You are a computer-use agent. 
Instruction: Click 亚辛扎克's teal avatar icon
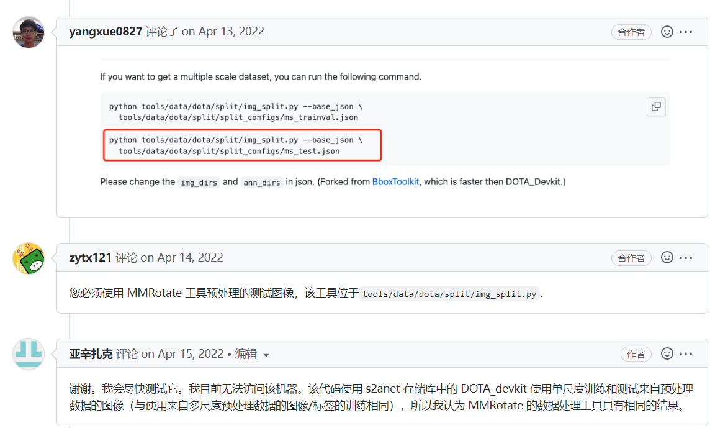click(x=29, y=354)
